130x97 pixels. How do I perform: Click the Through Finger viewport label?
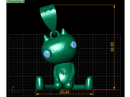pyautogui.click(x=15, y=1)
